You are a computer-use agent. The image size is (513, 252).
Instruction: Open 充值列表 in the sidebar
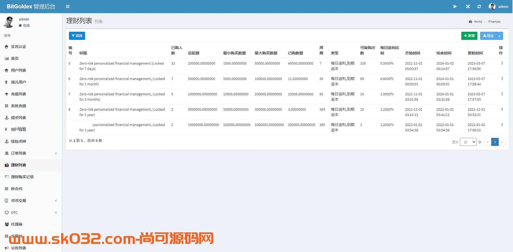click(31, 94)
